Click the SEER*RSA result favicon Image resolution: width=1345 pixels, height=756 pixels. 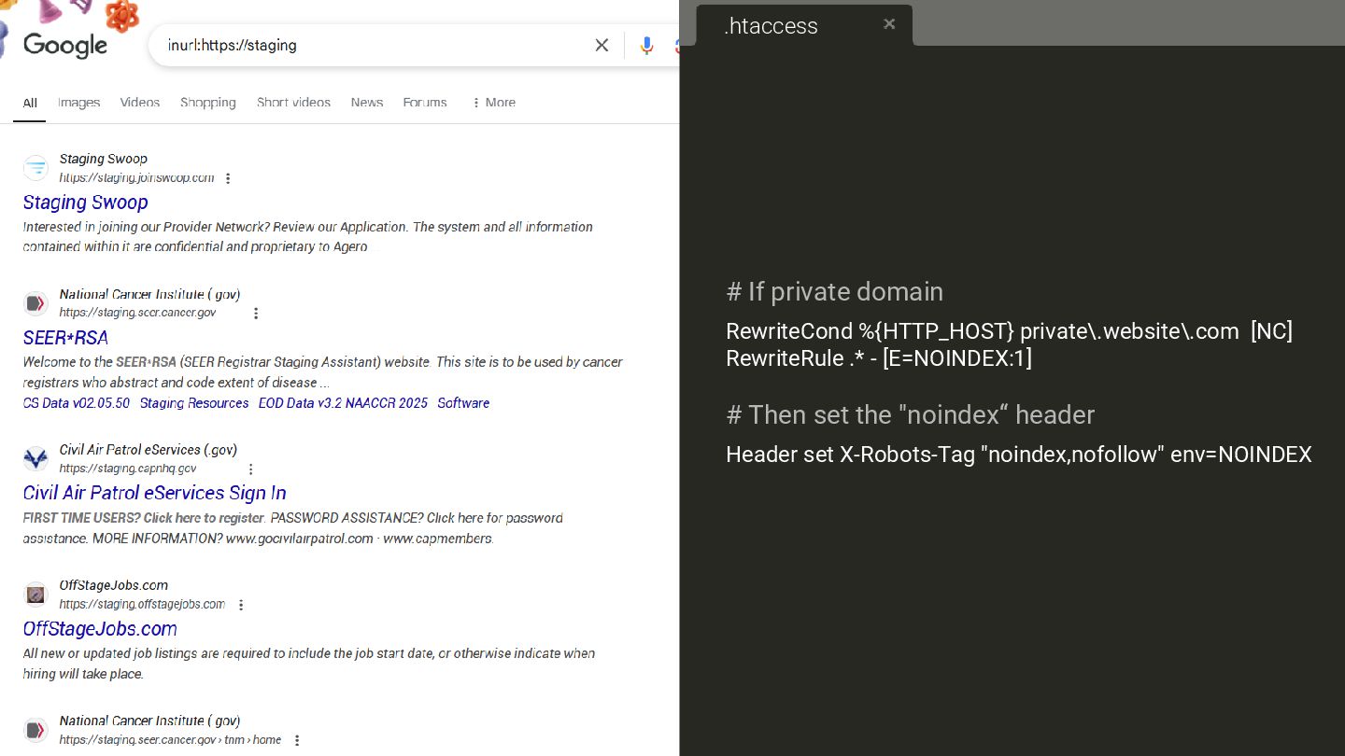(x=35, y=303)
